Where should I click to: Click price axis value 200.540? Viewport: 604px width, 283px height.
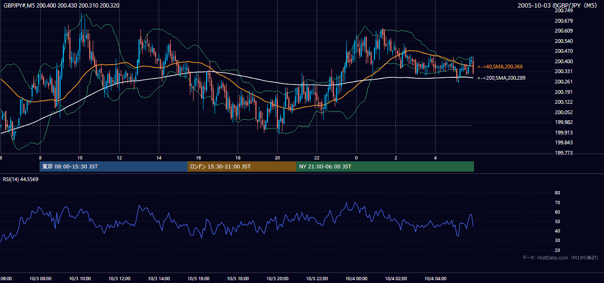pyautogui.click(x=563, y=42)
